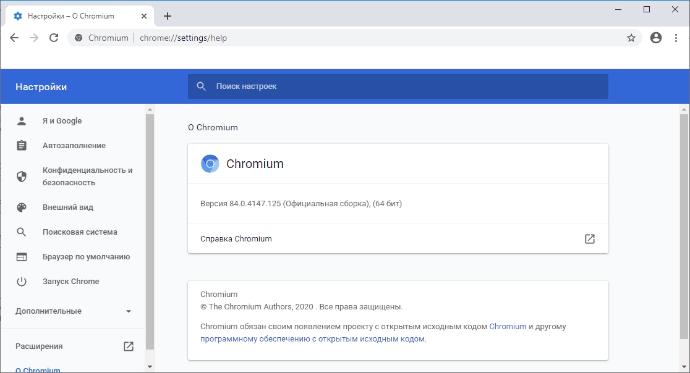Click the 'О Chromium' page heading

point(213,127)
